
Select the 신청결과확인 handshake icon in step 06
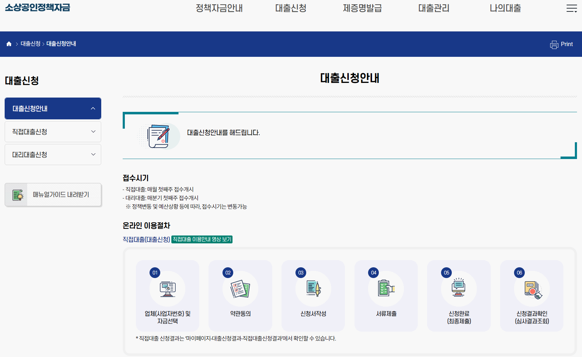click(532, 289)
